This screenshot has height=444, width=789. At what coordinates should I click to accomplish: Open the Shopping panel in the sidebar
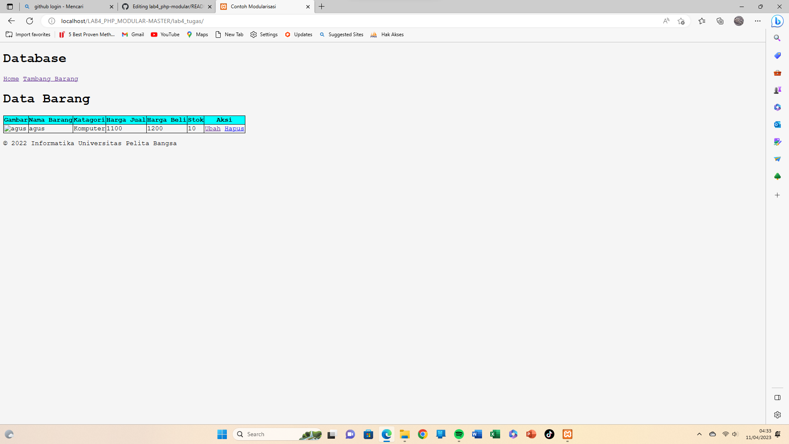click(778, 55)
